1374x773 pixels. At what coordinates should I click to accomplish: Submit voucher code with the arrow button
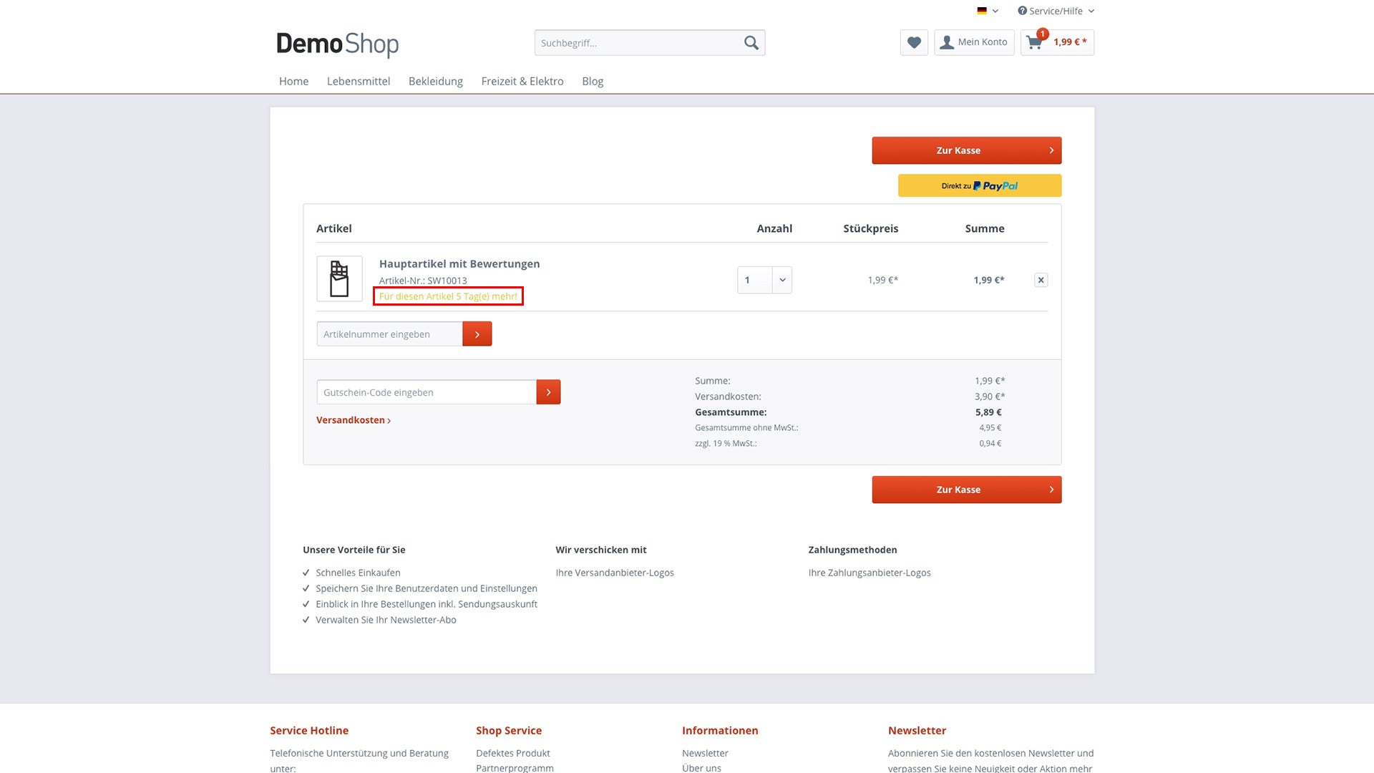pos(548,392)
